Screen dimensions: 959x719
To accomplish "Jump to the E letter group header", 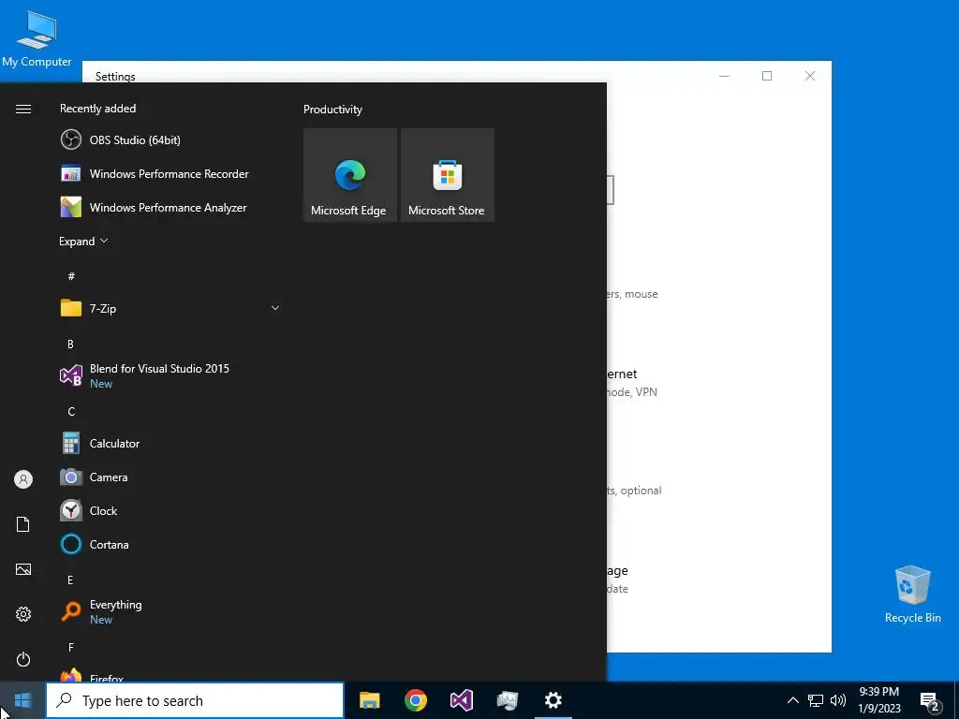I will [70, 580].
